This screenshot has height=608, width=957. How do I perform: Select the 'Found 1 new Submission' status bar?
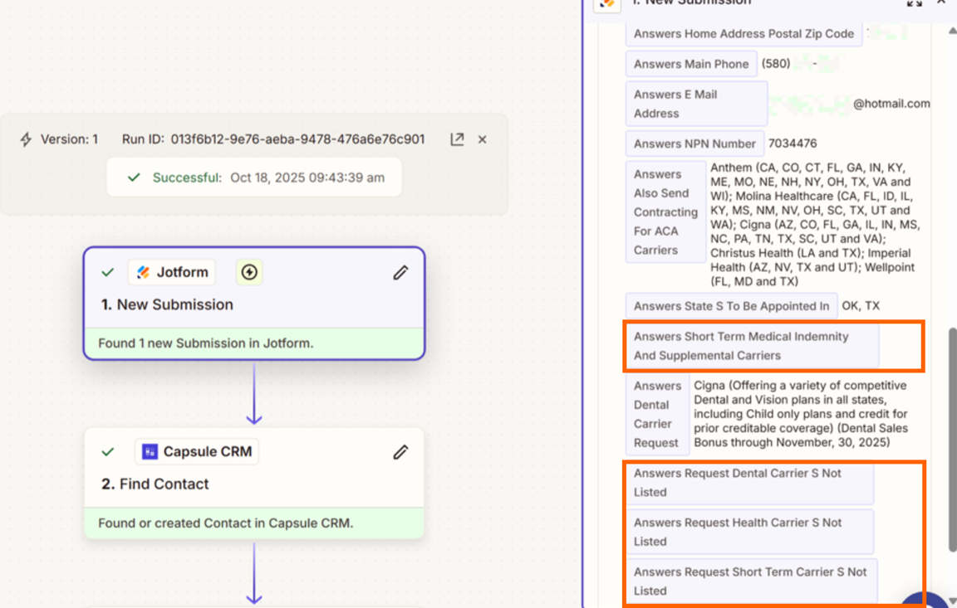pyautogui.click(x=254, y=343)
